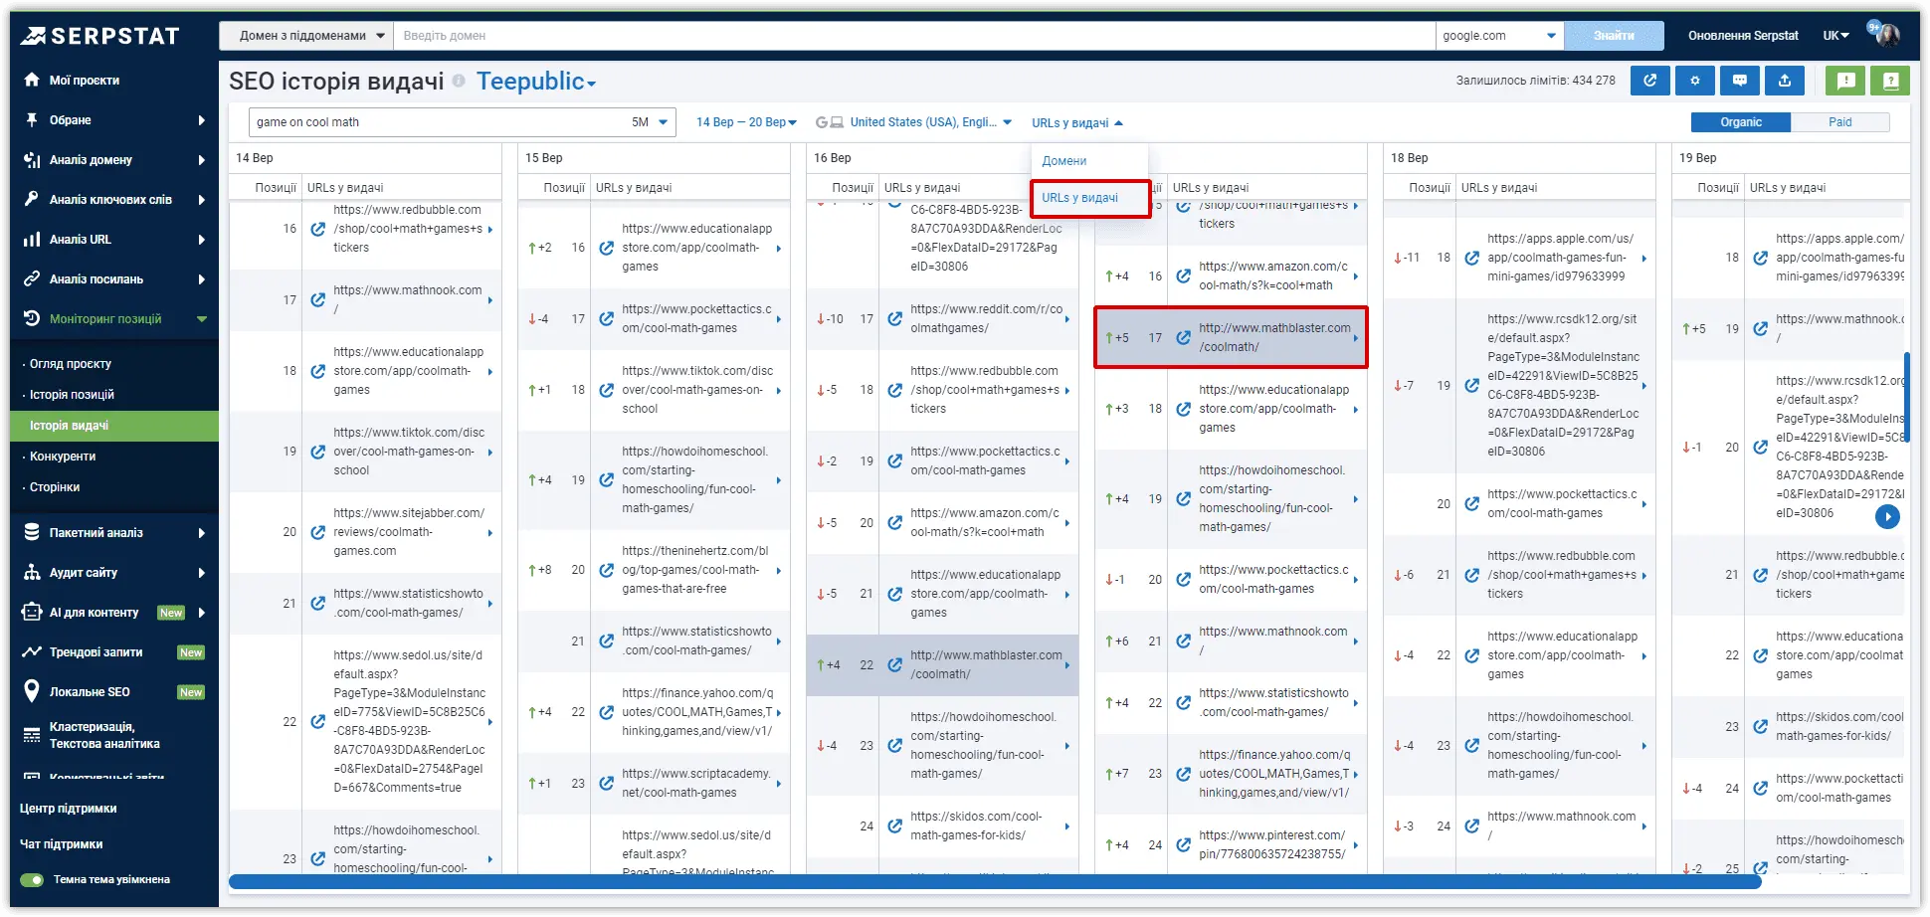Open external link icon for mathnook.com at position 17
Image resolution: width=1930 pixels, height=917 pixels.
(x=317, y=299)
